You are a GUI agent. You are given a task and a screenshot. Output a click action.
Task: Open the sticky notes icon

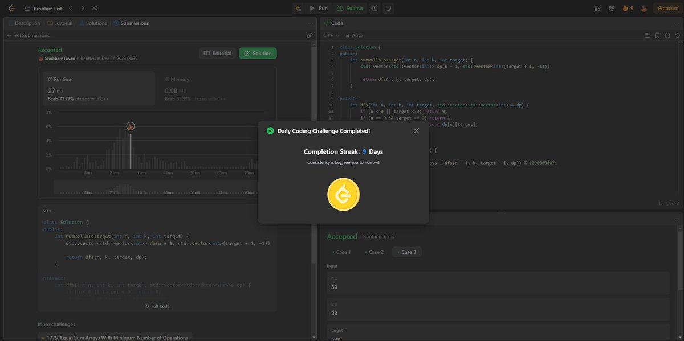pyautogui.click(x=388, y=8)
